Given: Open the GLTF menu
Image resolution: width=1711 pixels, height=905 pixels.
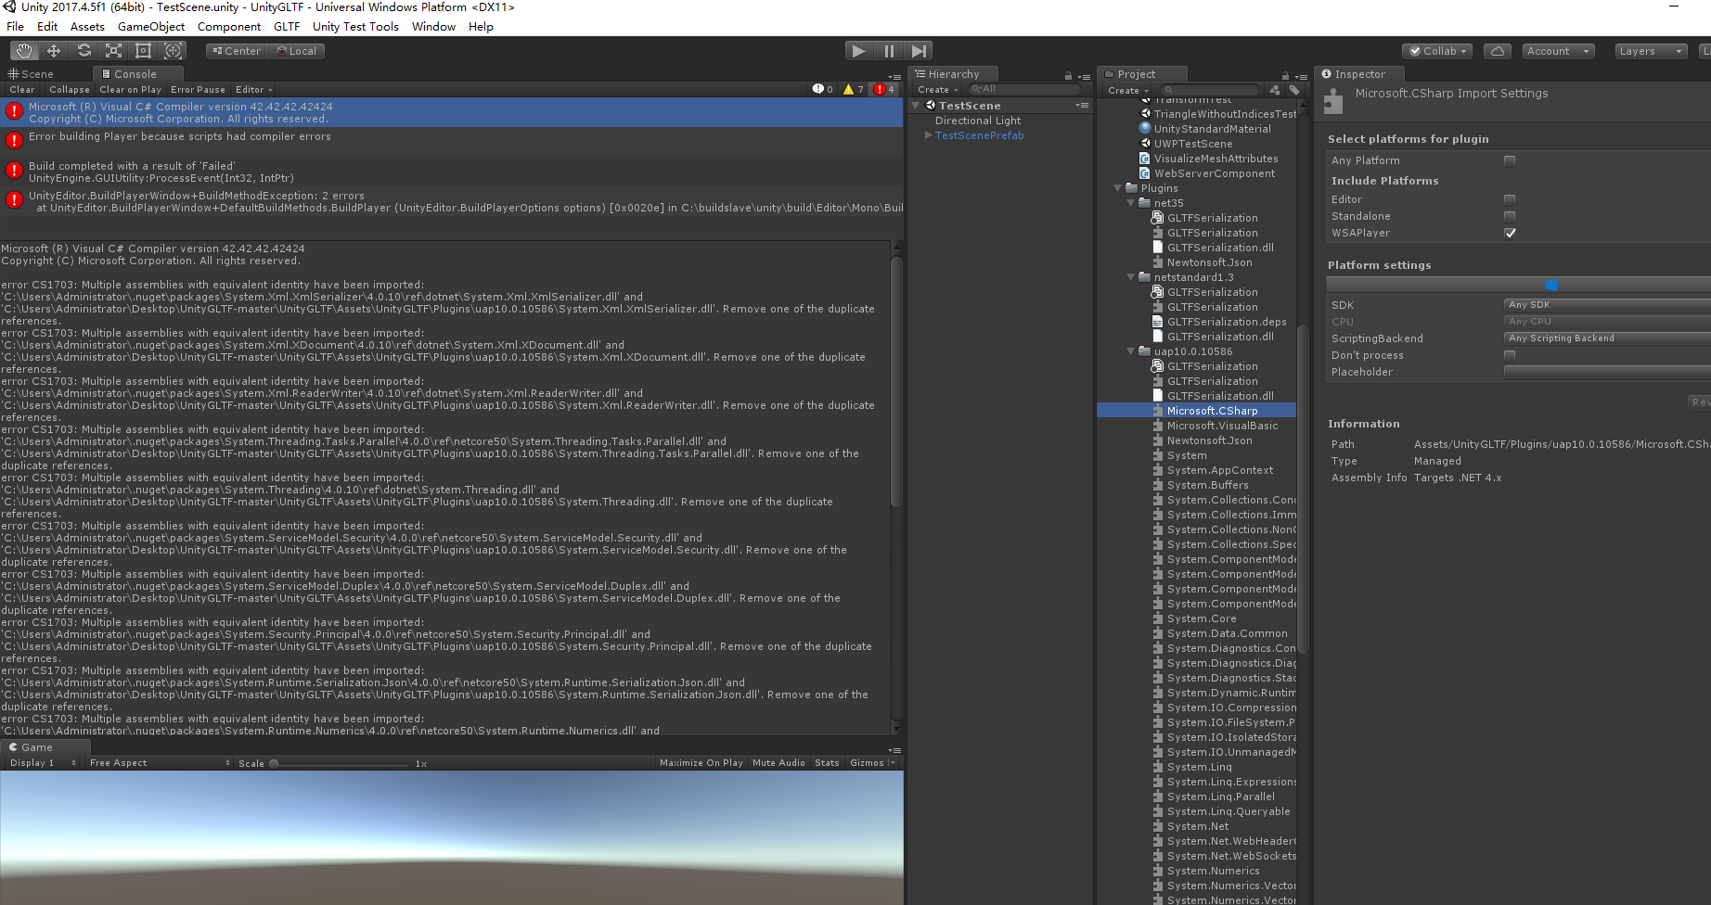Looking at the screenshot, I should [286, 26].
